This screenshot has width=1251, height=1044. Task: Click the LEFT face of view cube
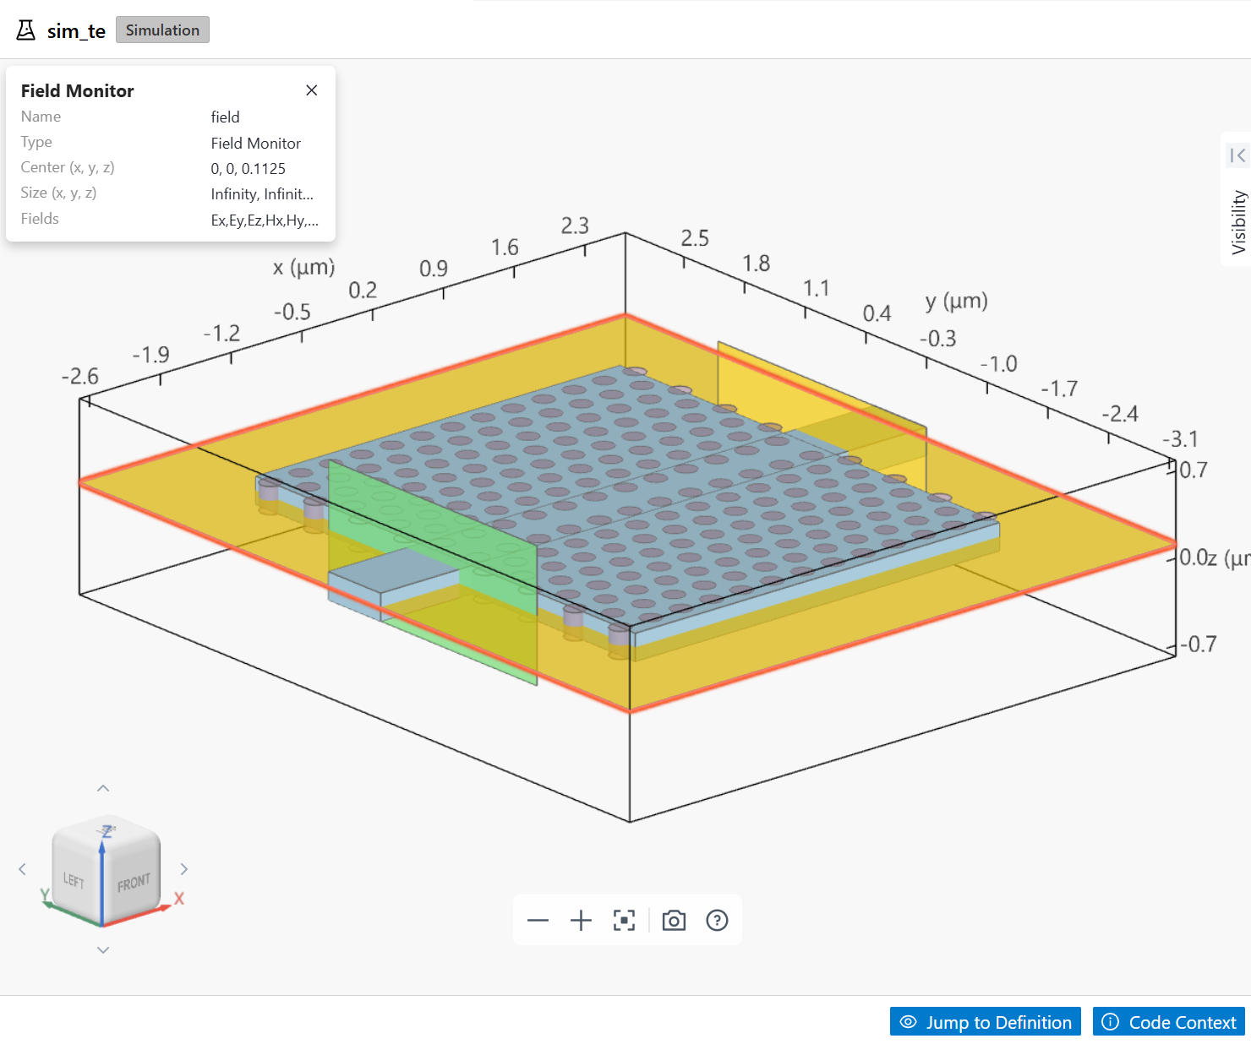coord(74,880)
